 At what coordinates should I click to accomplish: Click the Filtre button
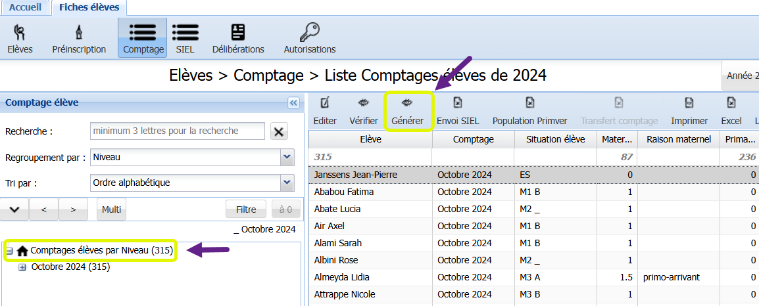pos(246,209)
